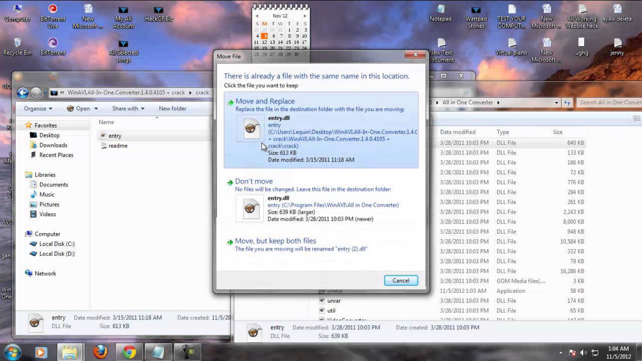Select unrar file in Converter window
This screenshot has width=642, height=361.
point(334,301)
